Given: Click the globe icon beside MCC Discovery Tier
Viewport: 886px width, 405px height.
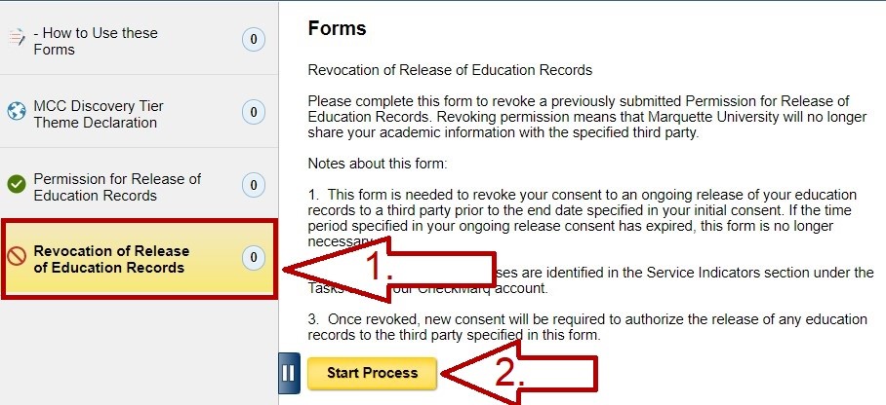Looking at the screenshot, I should click(17, 111).
